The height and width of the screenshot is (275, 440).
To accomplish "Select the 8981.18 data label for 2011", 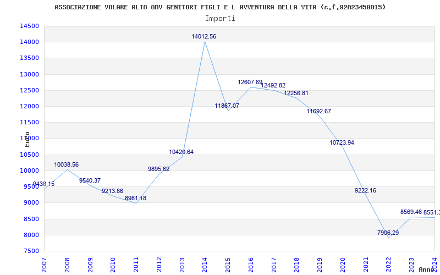I will tap(135, 198).
